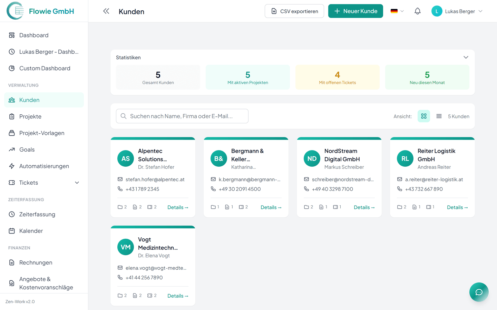Export customers with CSV exportieren
This screenshot has height=310, width=497.
pyautogui.click(x=294, y=11)
